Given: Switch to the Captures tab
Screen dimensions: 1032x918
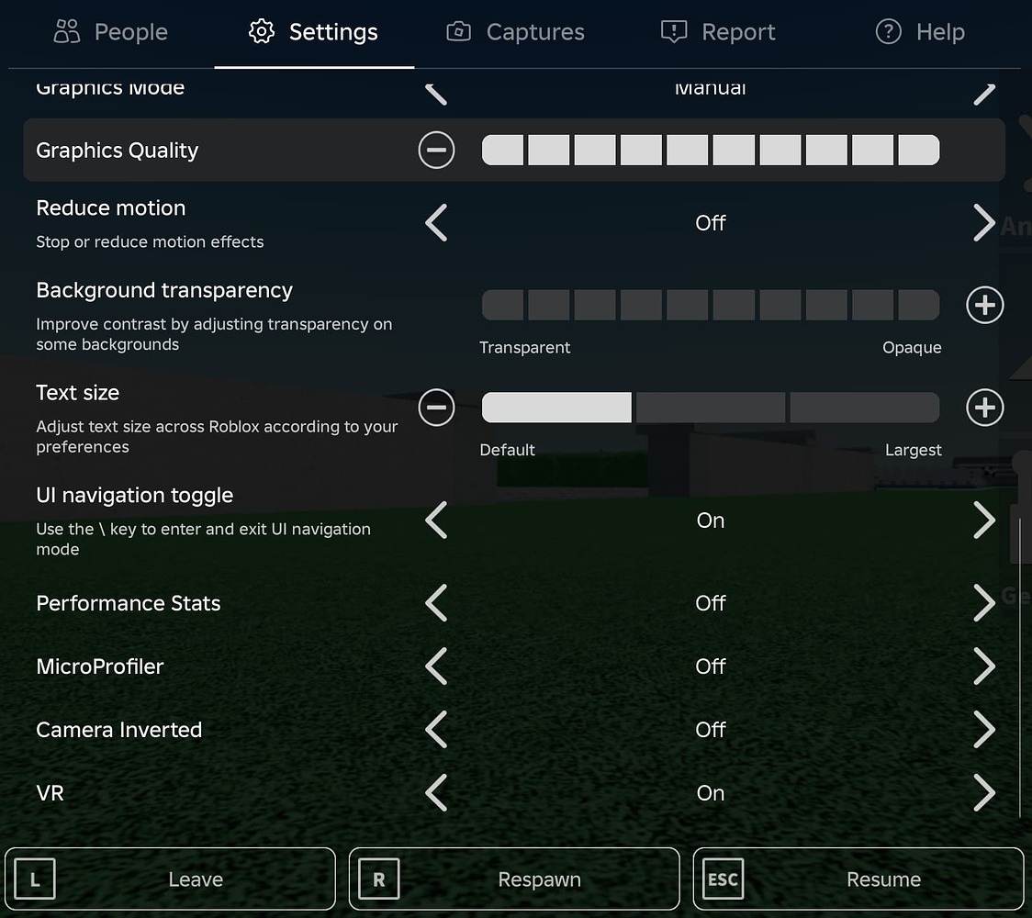Looking at the screenshot, I should [x=515, y=31].
